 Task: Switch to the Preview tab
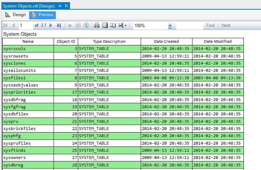point(42,15)
